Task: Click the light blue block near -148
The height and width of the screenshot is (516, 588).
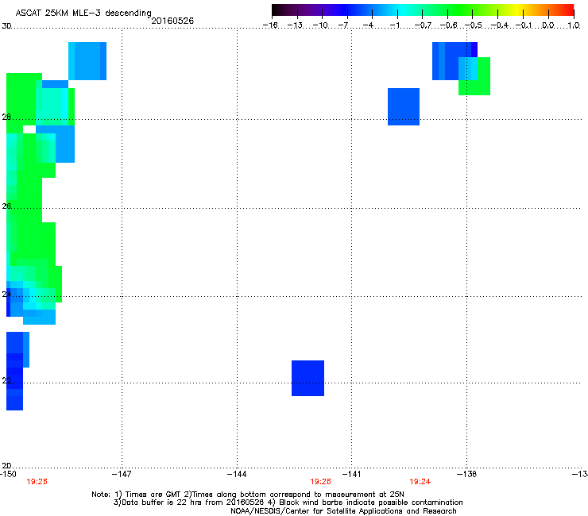Action: [87, 61]
